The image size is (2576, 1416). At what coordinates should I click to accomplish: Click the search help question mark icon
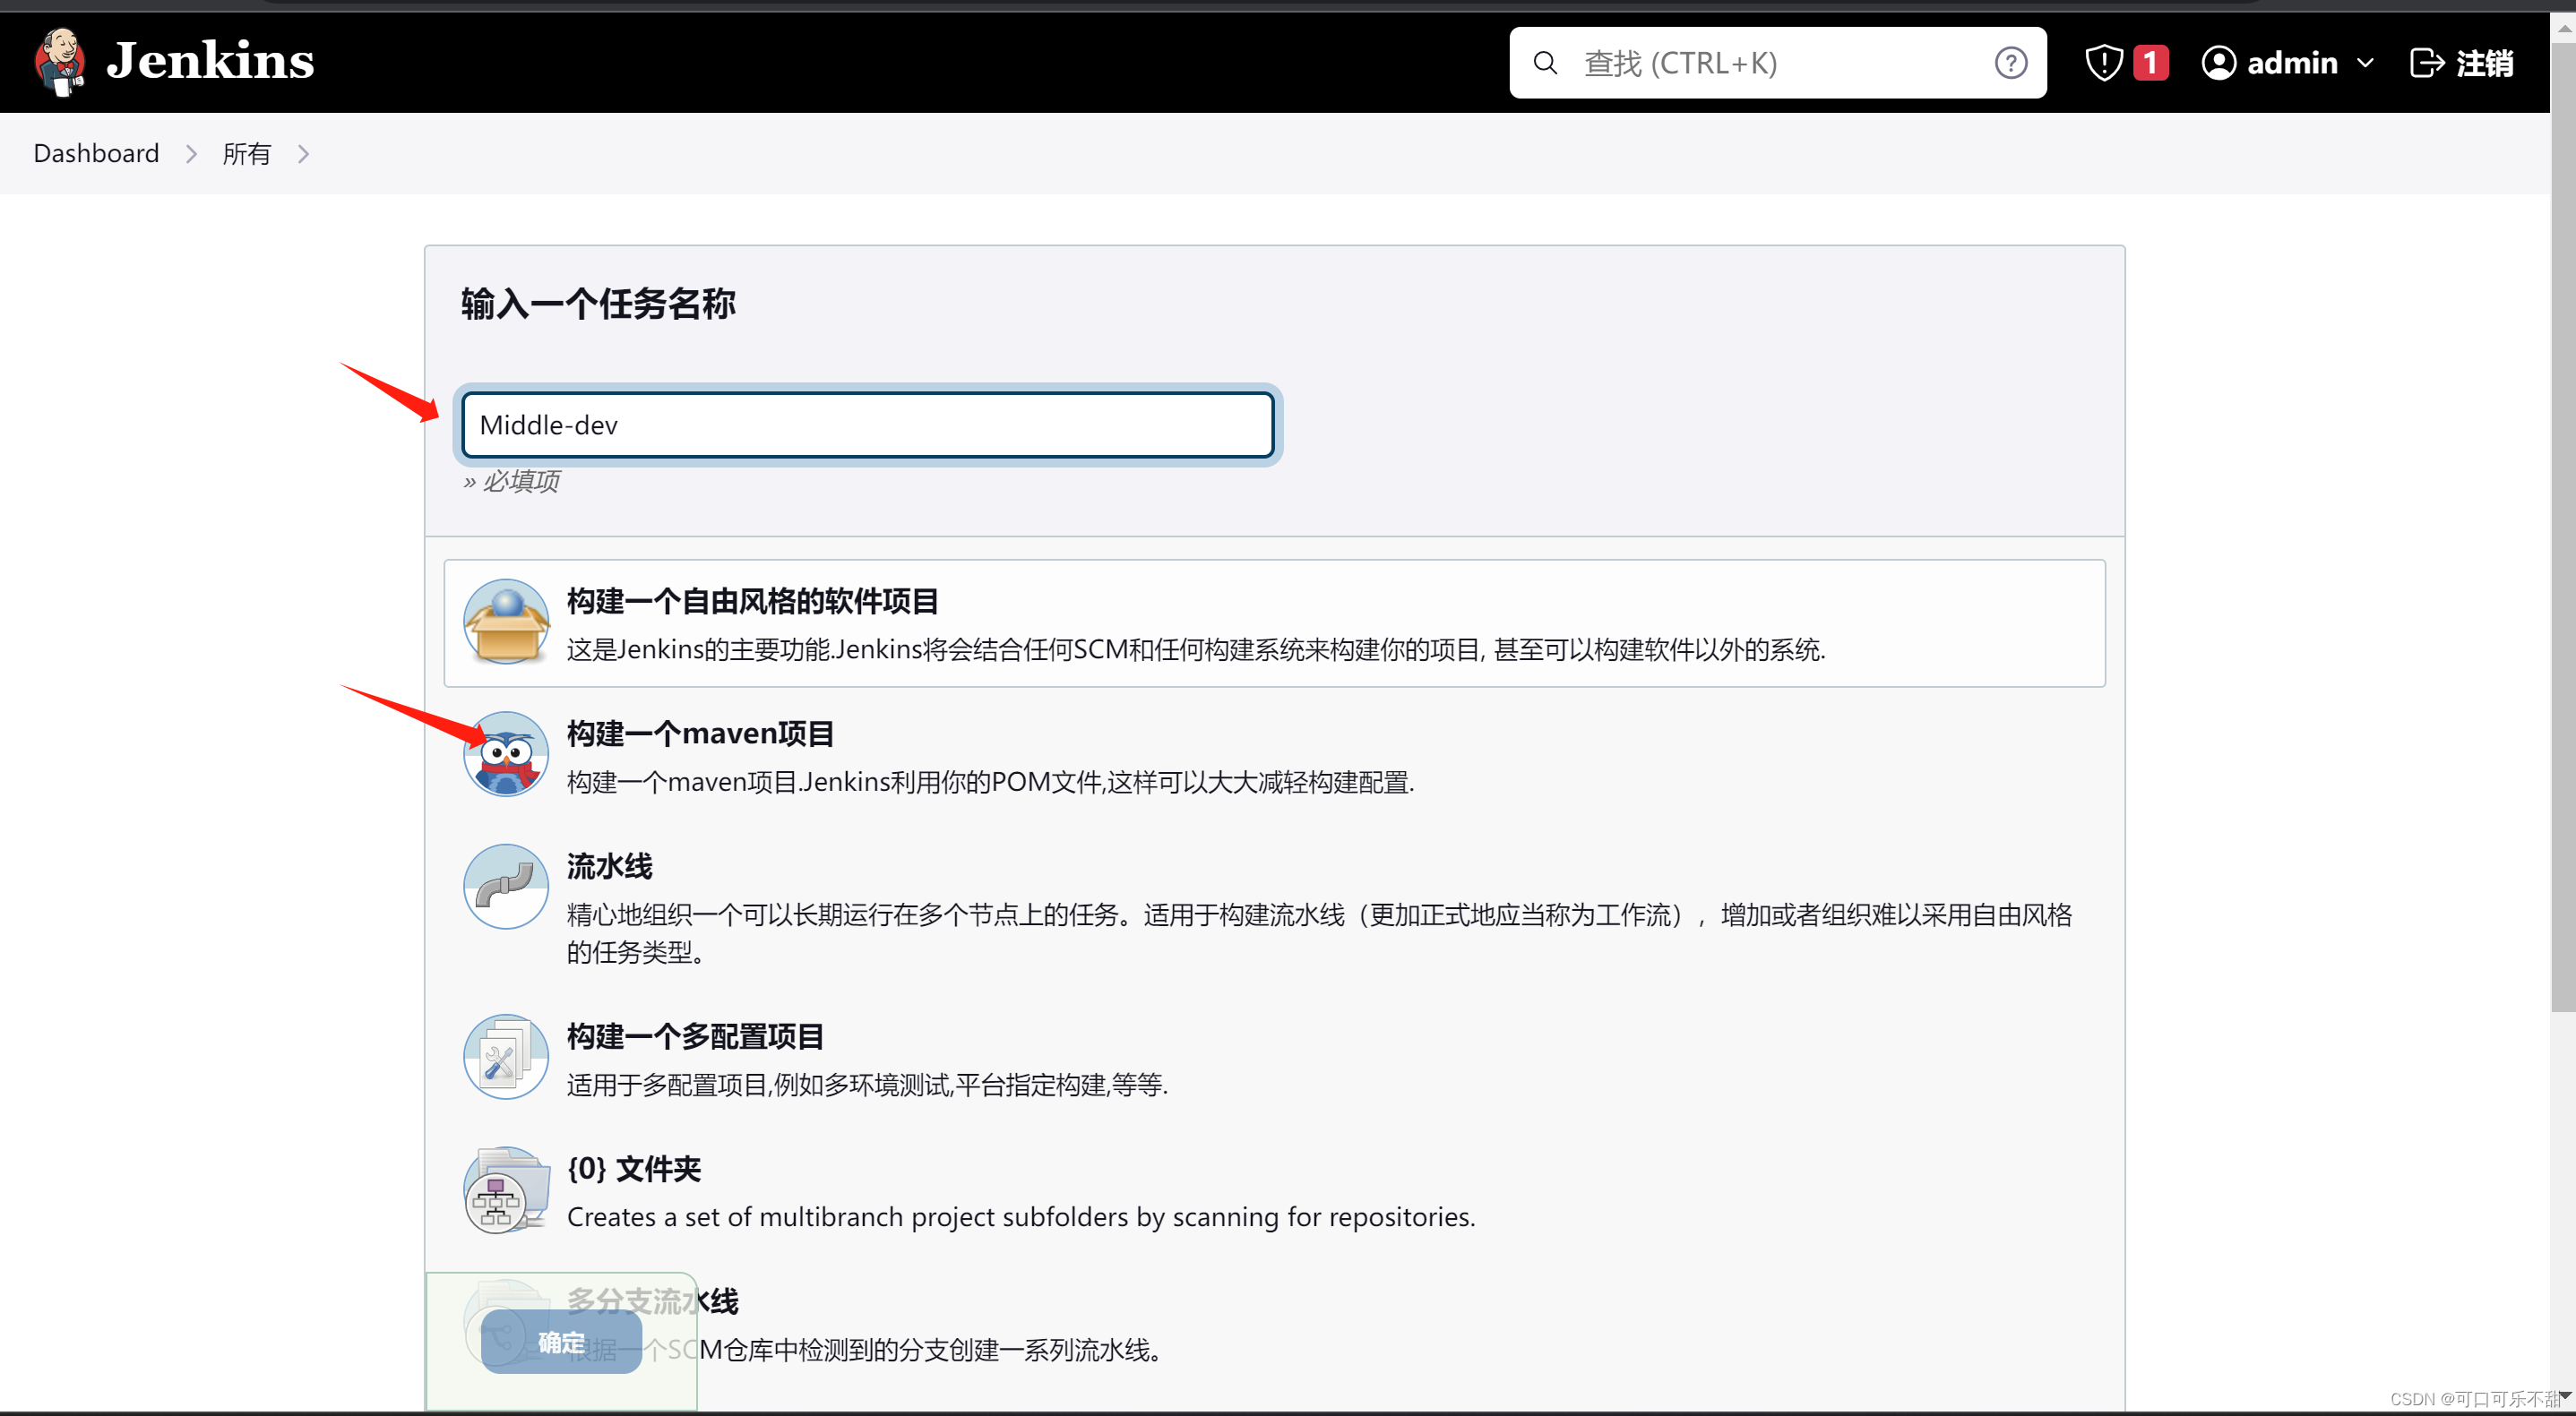[2010, 62]
